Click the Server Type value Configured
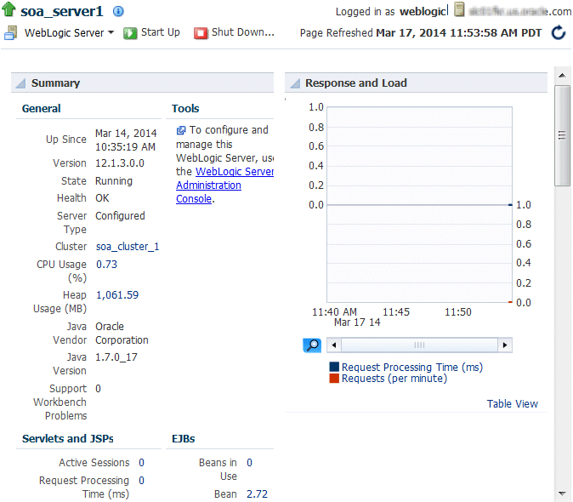 pos(120,216)
